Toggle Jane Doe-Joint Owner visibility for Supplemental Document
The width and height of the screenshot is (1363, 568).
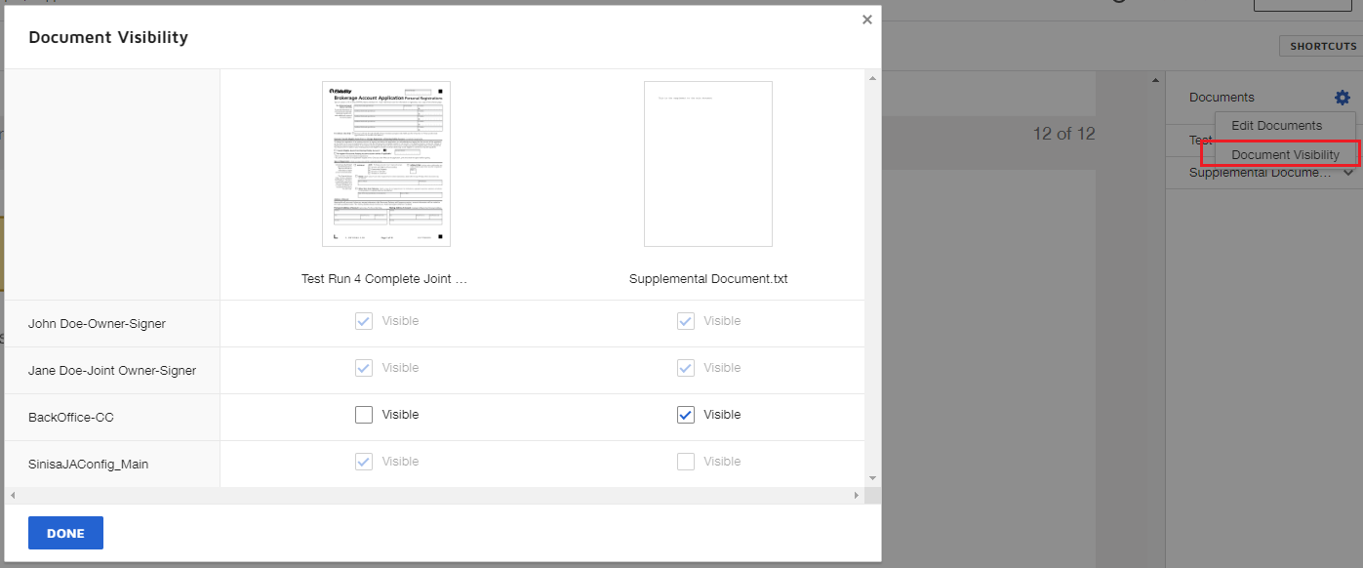[x=686, y=368]
